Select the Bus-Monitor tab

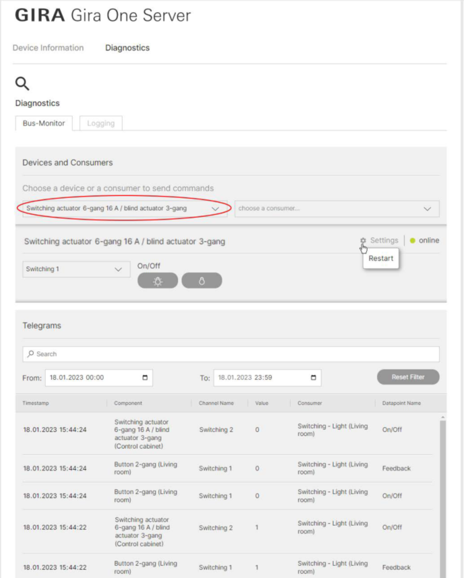click(44, 123)
